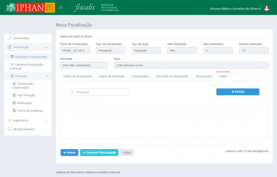Click the Fiscalização edit icon
The height and width of the screenshot is (177, 277).
(x=10, y=47)
